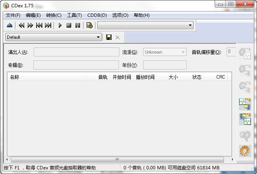The width and height of the screenshot is (257, 174).
Task: Click the extract CD tracks to WAV icon
Action: 245,54
